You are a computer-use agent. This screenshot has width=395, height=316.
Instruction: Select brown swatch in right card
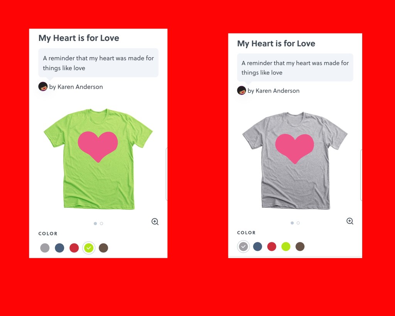pos(300,247)
